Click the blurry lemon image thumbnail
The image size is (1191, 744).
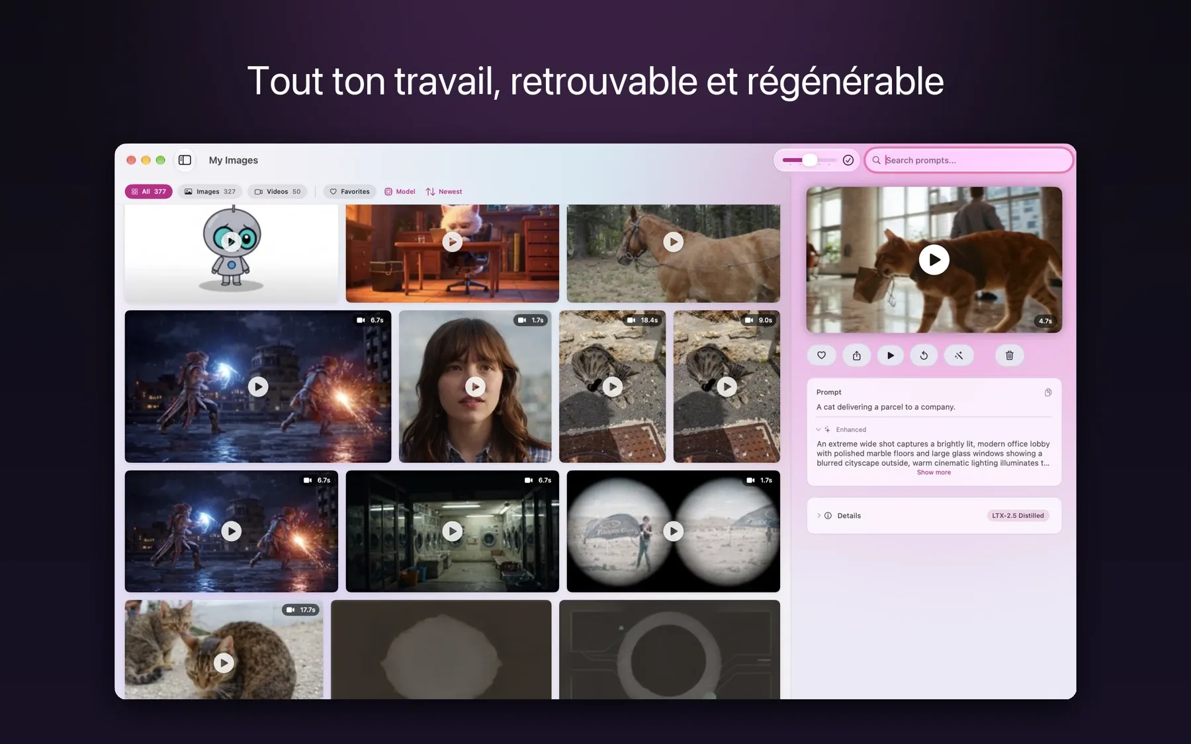coord(441,649)
